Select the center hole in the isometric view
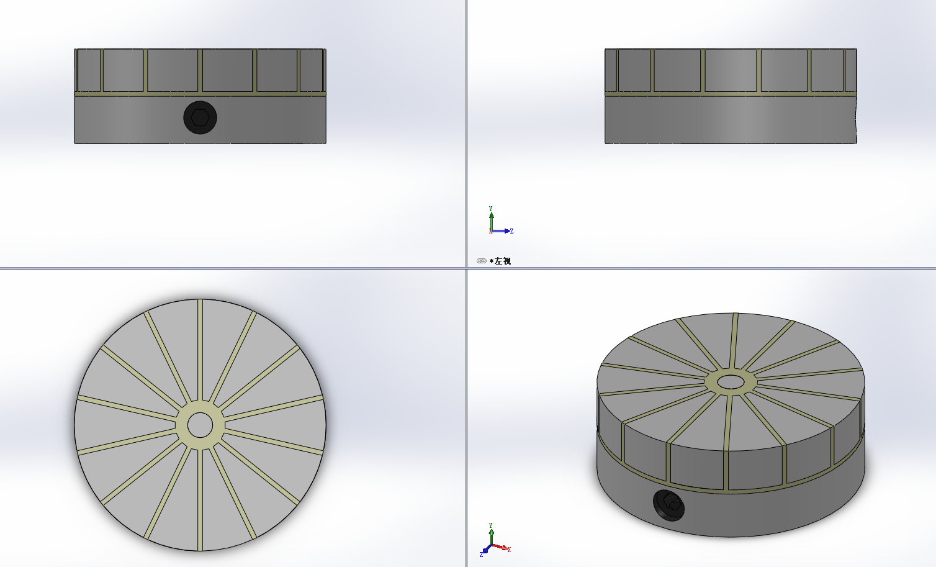 (x=731, y=382)
